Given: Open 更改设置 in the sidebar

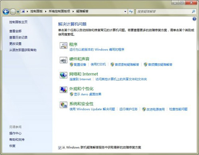Looking at the screenshot, I should click(15, 44).
